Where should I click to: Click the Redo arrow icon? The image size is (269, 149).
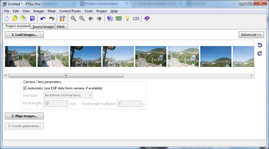(x=52, y=18)
